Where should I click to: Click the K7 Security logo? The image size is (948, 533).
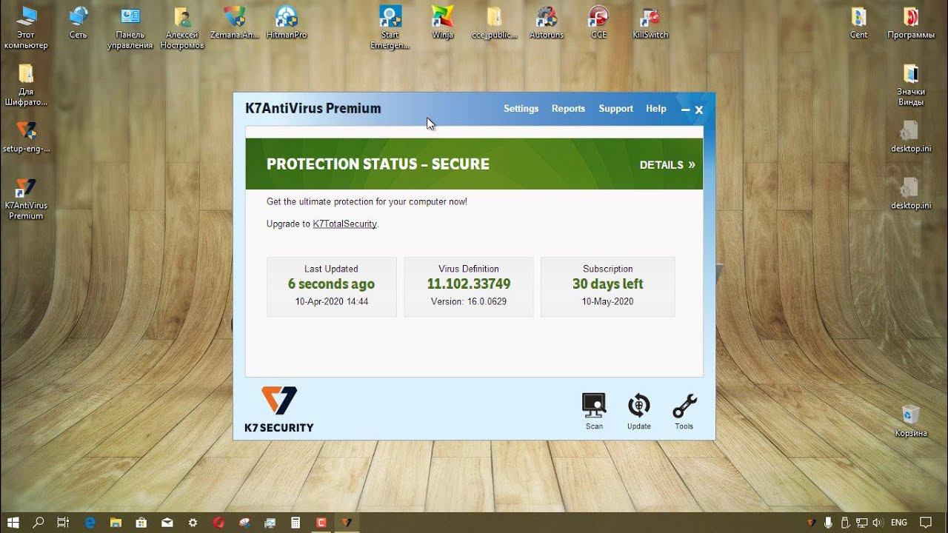click(279, 409)
